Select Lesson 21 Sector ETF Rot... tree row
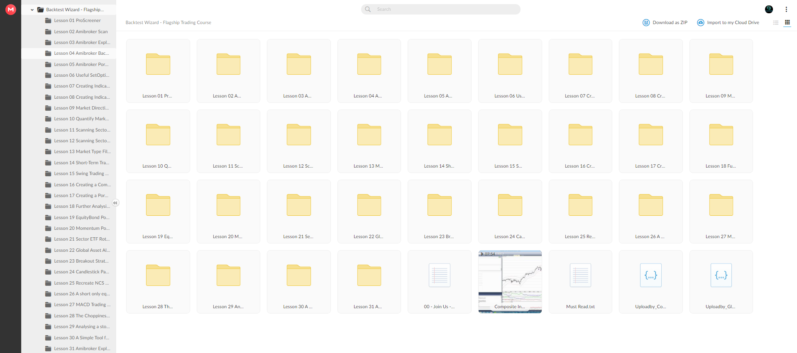 69,239
